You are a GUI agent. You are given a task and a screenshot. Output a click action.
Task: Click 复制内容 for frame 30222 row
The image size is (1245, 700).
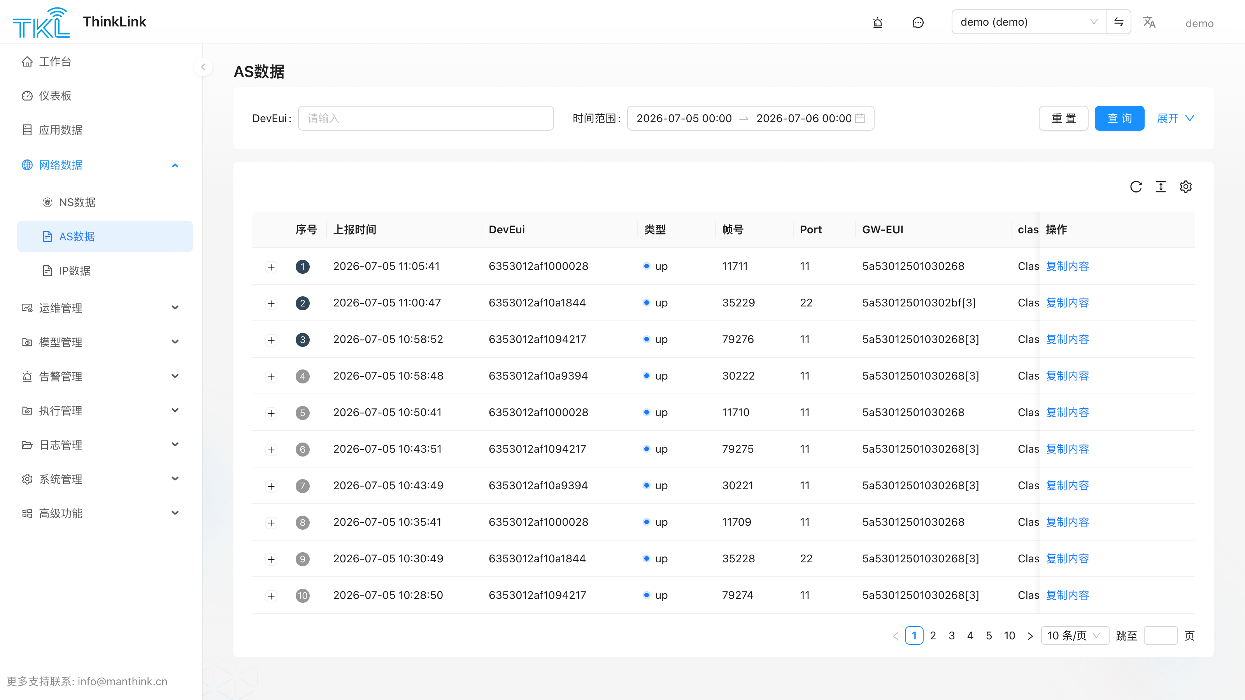pyautogui.click(x=1067, y=376)
